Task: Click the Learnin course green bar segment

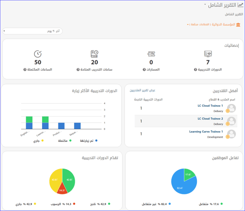Action: point(45,120)
